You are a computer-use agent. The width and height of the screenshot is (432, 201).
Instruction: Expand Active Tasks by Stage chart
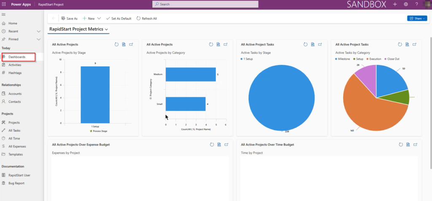pos(320,44)
